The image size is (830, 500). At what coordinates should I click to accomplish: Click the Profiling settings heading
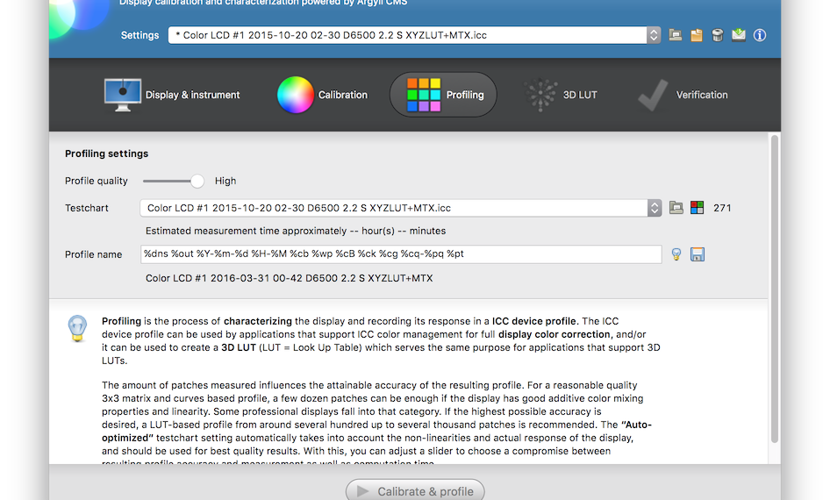[x=106, y=154]
